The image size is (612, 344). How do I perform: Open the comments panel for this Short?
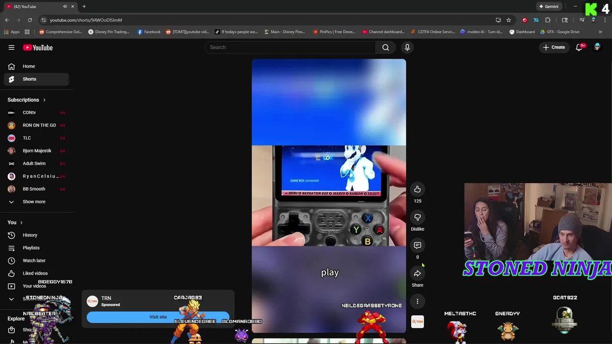click(417, 245)
